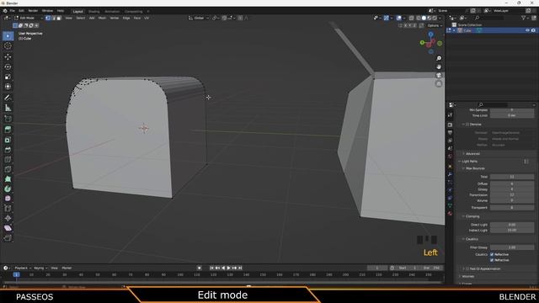Toggle Cube visibility eye in outliner
The image size is (539, 303).
[x=527, y=30]
